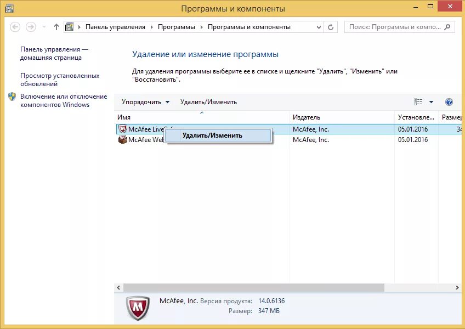Click the horizontal scrollbar right arrow
Viewport: 465px width, 329px height.
457,287
